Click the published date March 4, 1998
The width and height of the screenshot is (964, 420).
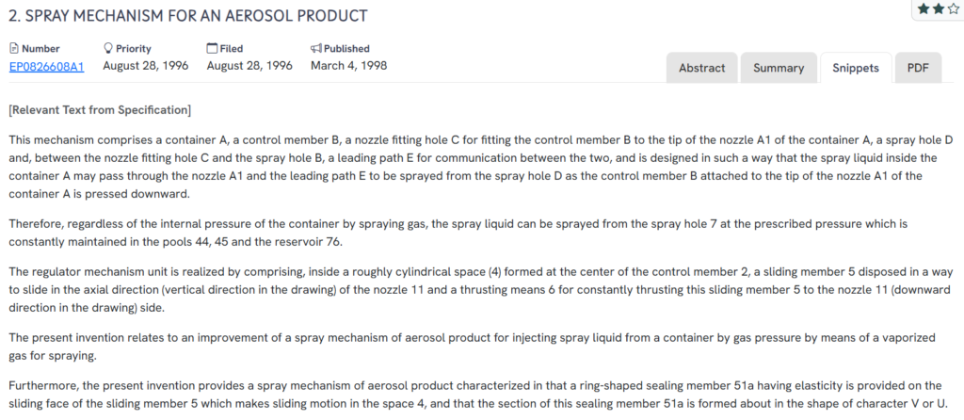tap(348, 66)
